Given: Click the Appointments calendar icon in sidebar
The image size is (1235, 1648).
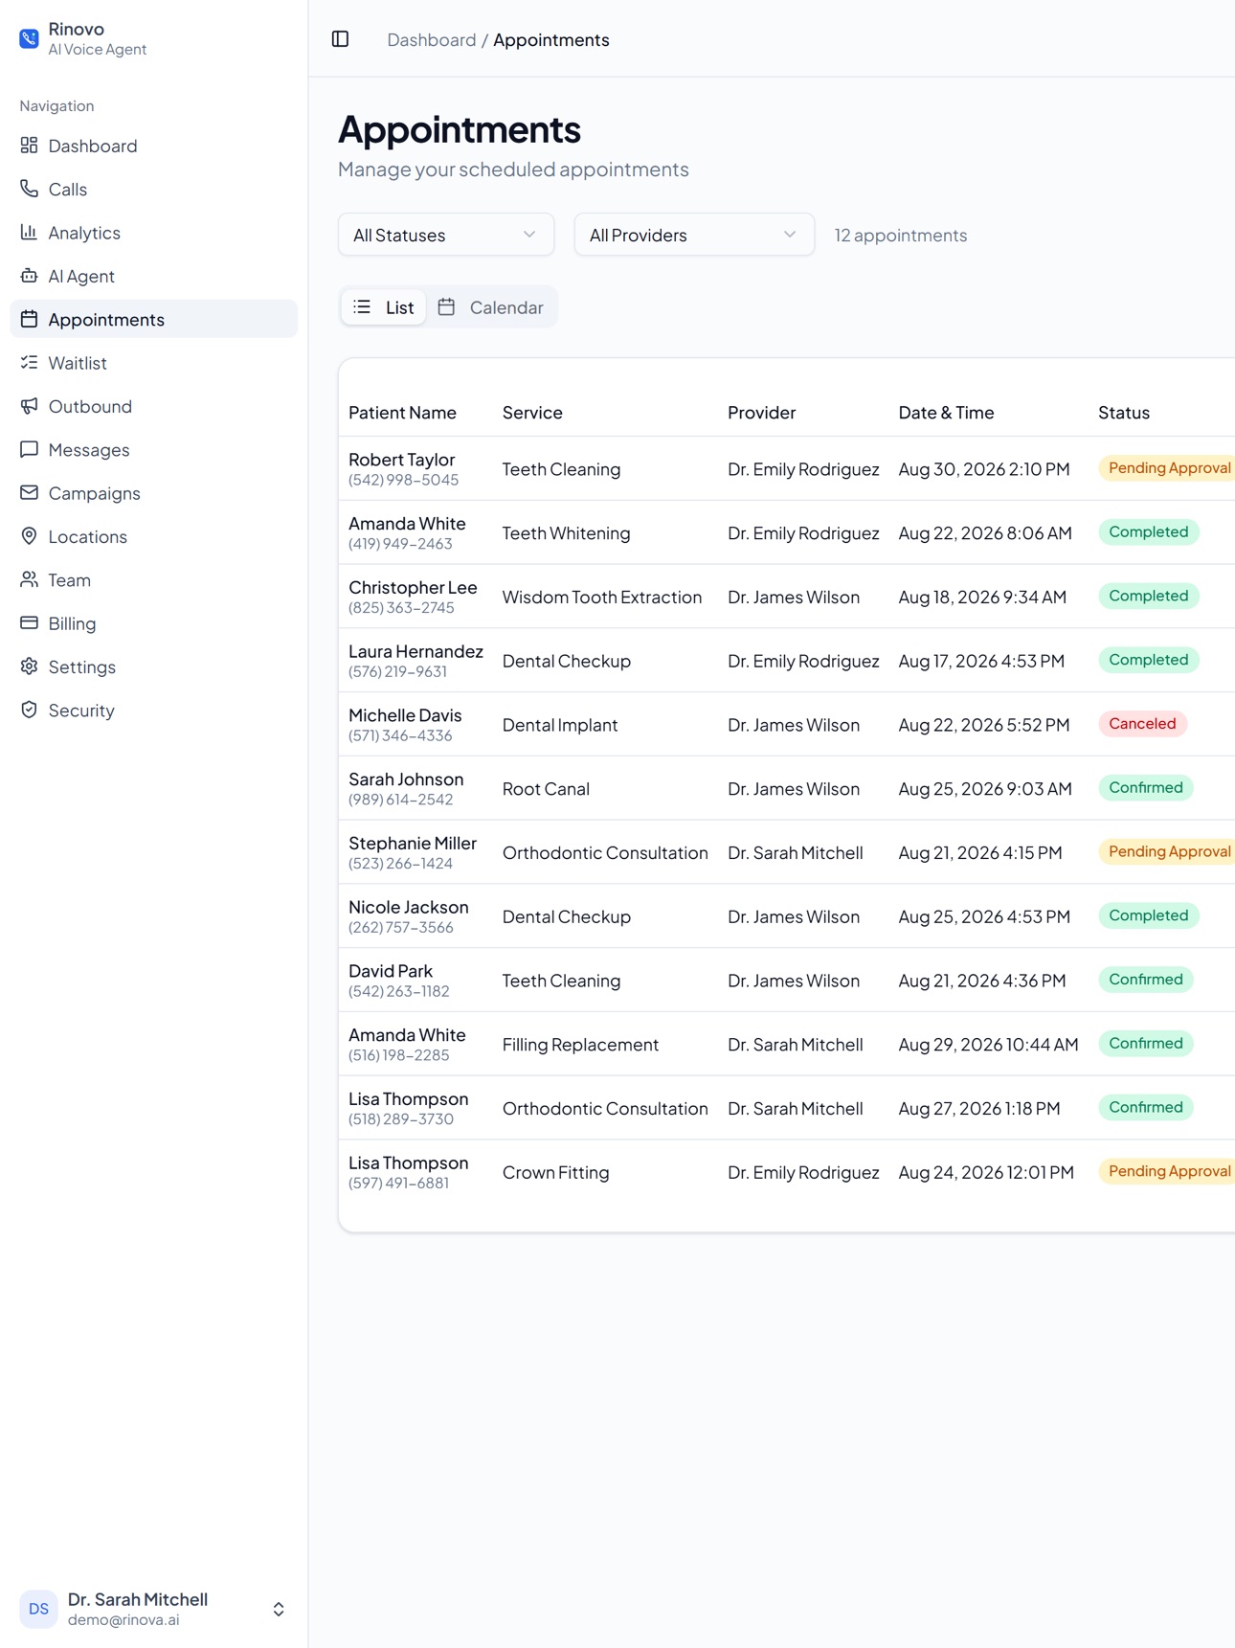Looking at the screenshot, I should coord(30,319).
